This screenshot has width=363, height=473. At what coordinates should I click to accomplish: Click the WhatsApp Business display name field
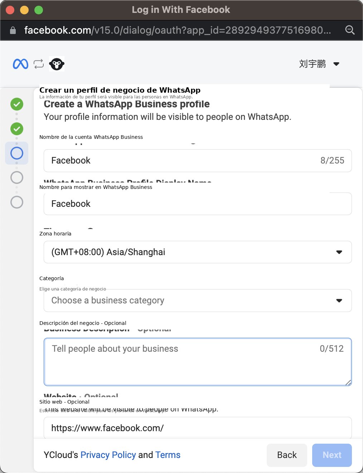click(x=198, y=204)
